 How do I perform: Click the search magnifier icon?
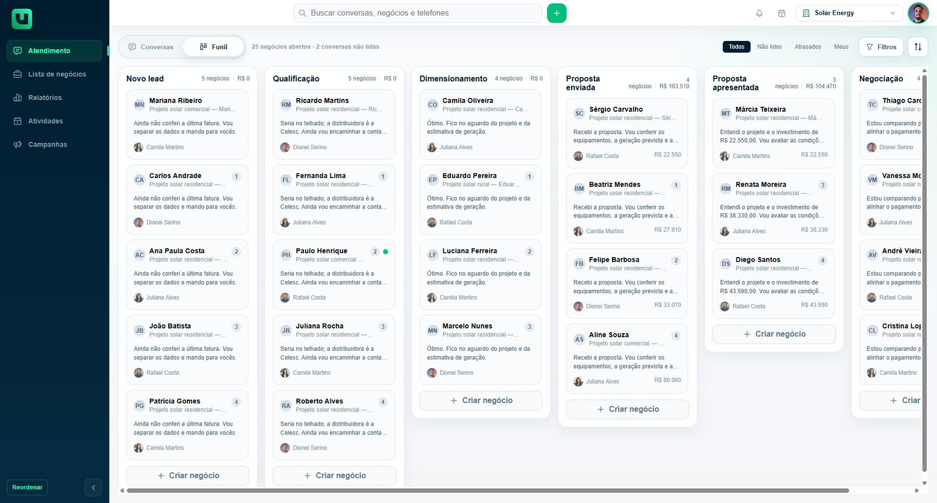click(x=303, y=13)
